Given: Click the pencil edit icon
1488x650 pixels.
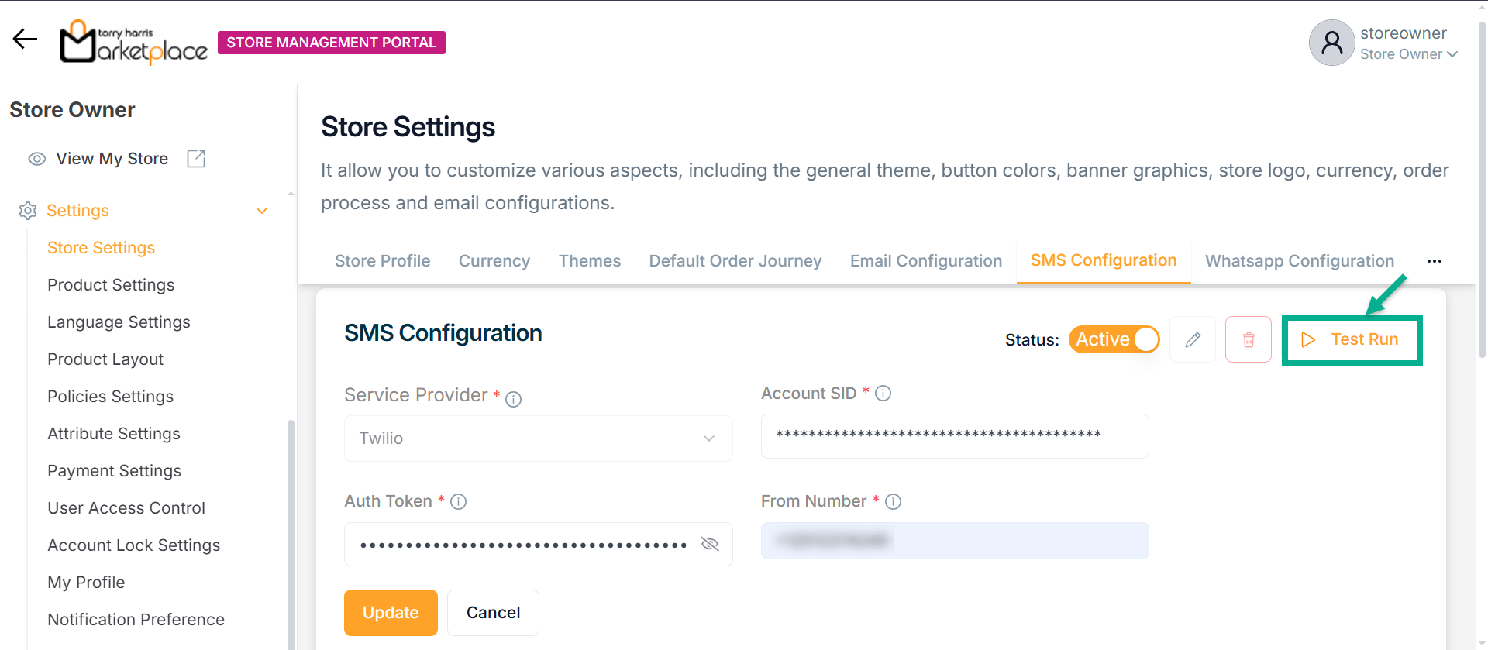Looking at the screenshot, I should [x=1193, y=339].
